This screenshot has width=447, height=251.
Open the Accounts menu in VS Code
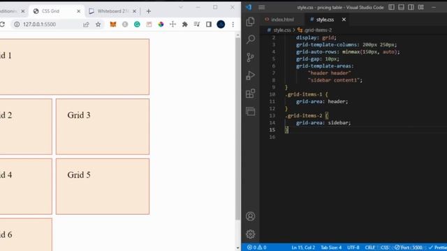[x=250, y=216]
